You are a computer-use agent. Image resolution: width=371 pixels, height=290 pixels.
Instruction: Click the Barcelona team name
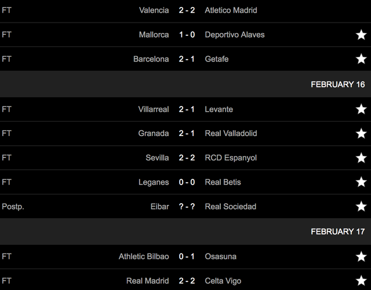coord(151,59)
